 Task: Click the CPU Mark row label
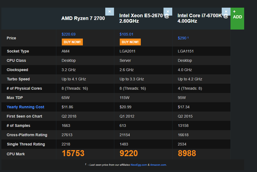16,154
